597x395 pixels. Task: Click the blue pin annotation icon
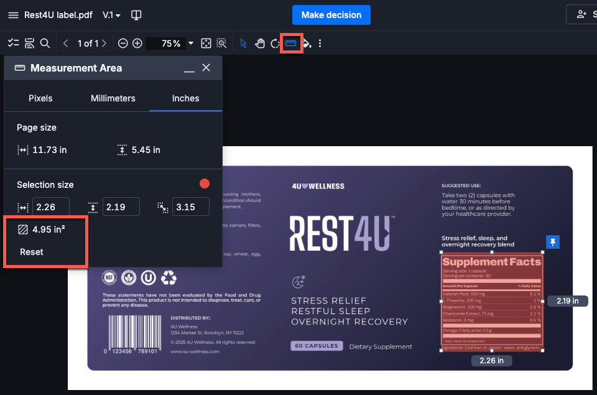click(553, 242)
